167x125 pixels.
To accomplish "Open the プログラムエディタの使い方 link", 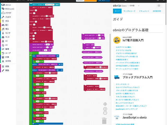I will [x=127, y=57].
